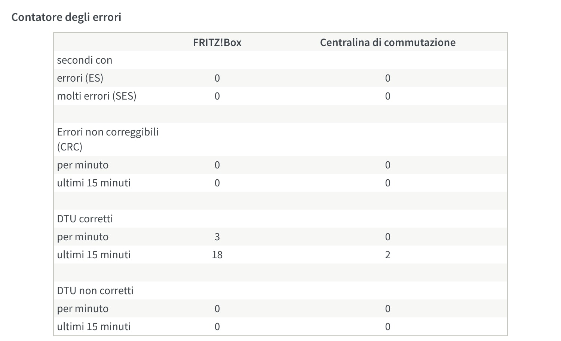Select the "DTU non corretti" section label
The height and width of the screenshot is (341, 561).
(x=95, y=291)
